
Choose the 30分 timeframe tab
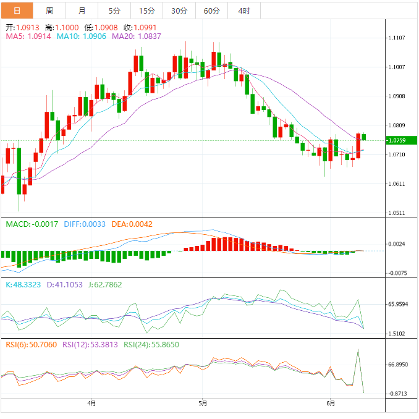click(179, 11)
